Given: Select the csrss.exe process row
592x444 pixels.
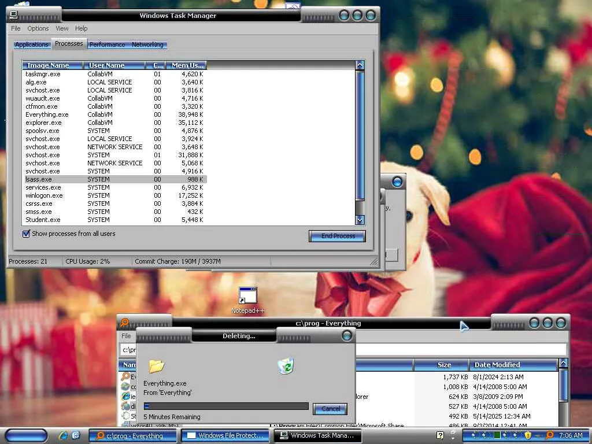Looking at the screenshot, I should pyautogui.click(x=114, y=203).
